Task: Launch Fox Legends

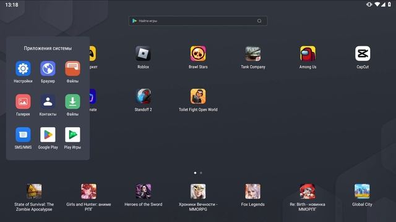Action: (253, 191)
